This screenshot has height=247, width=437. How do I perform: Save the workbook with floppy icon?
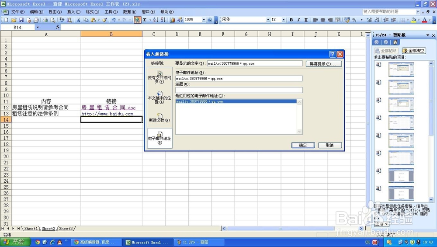pos(21,20)
